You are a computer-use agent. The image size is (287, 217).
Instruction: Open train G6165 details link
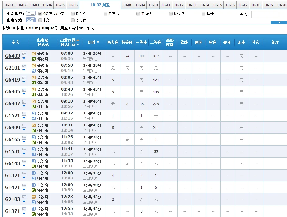pyautogui.click(x=13, y=139)
